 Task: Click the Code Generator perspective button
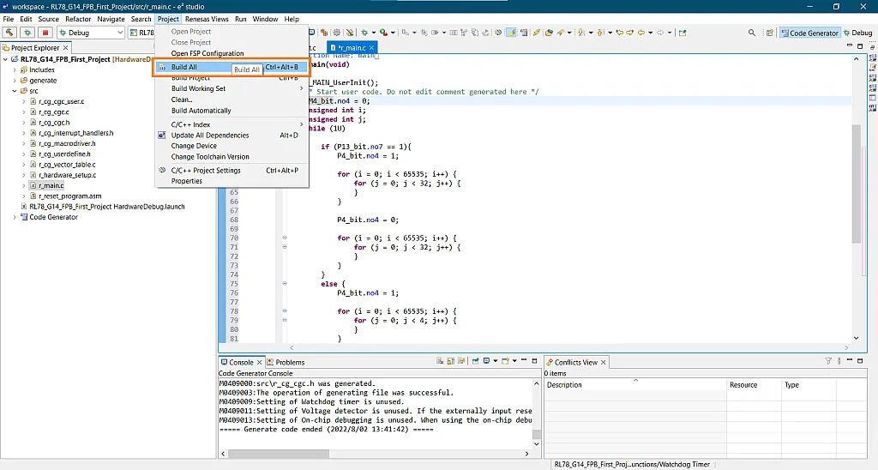[x=809, y=33]
